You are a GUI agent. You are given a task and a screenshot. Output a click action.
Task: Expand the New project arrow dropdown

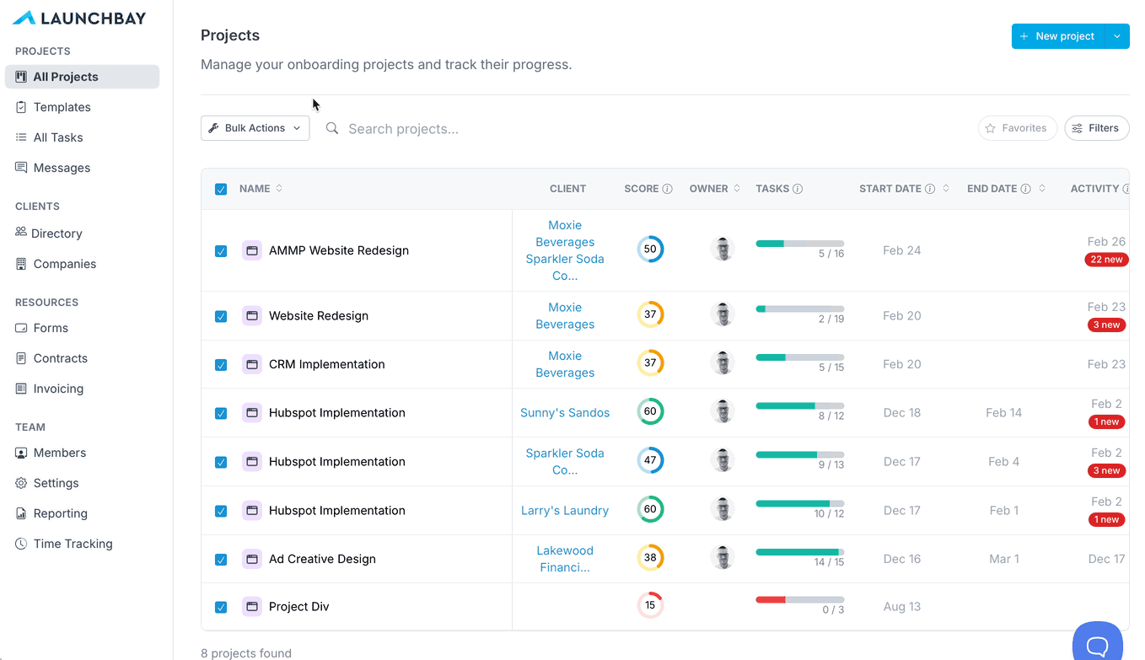1117,36
